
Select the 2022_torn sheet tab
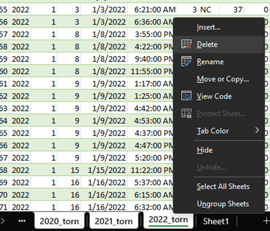pos(168,220)
